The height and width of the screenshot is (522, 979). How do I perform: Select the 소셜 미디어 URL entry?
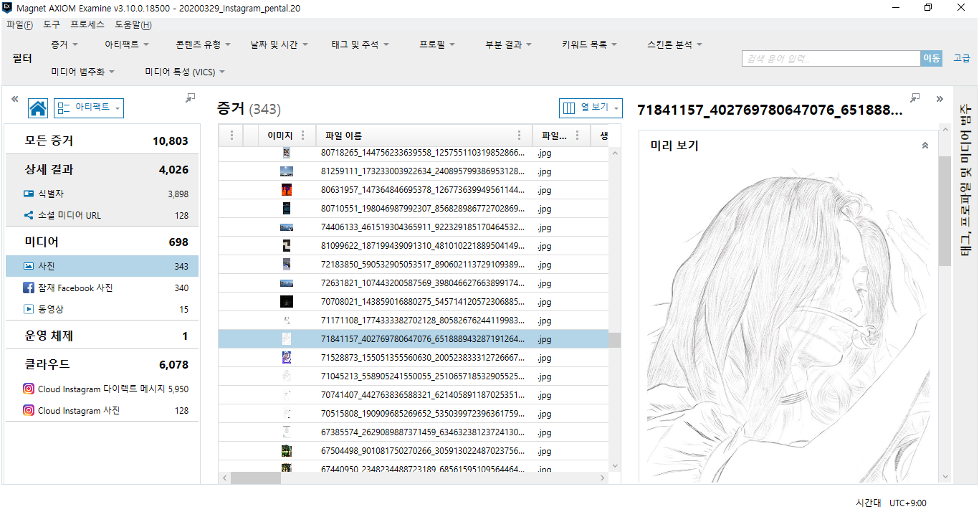tap(102, 215)
